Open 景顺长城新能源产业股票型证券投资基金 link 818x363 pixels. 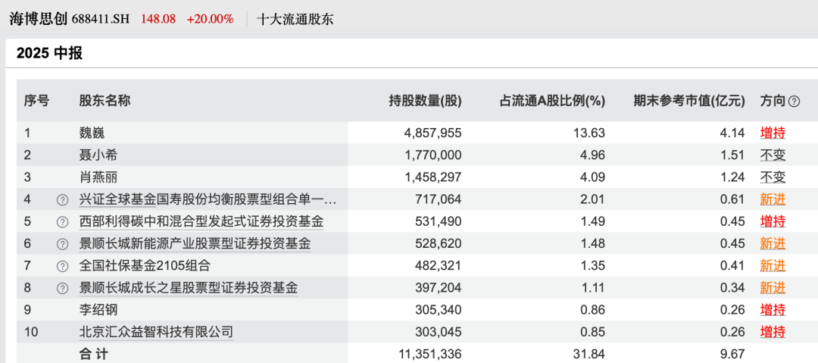point(195,243)
